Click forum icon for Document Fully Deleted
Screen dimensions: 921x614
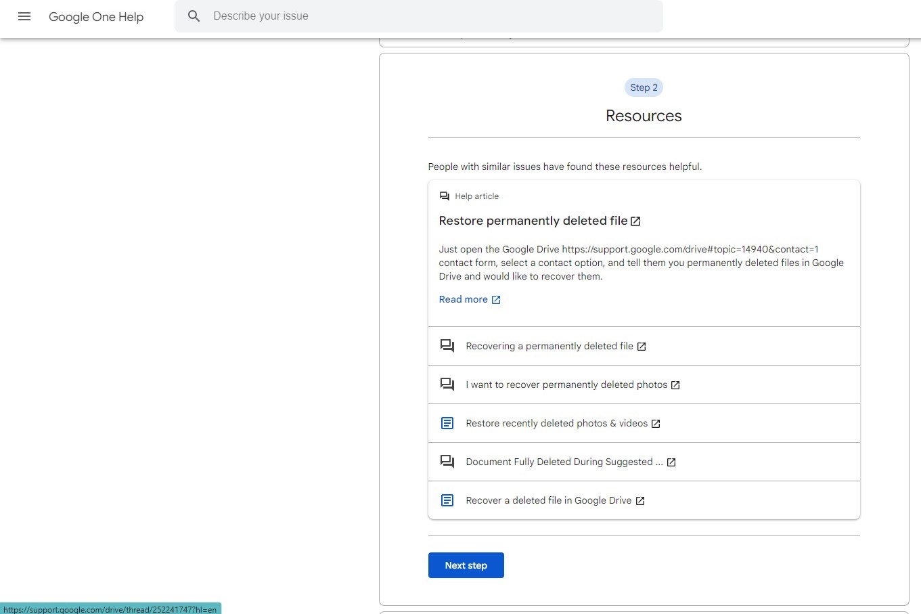447,462
